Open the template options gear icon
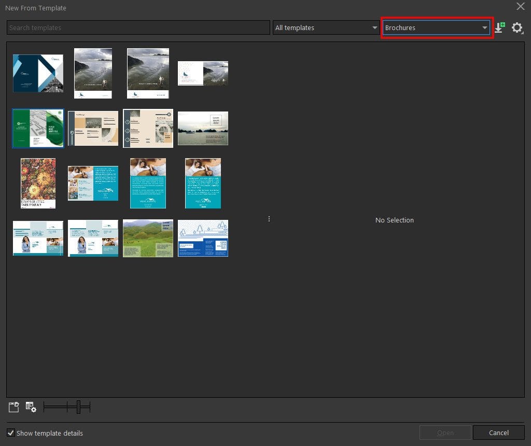 (x=518, y=27)
